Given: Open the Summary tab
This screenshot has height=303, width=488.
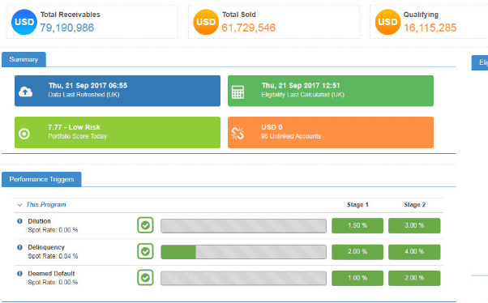Looking at the screenshot, I should coord(24,59).
